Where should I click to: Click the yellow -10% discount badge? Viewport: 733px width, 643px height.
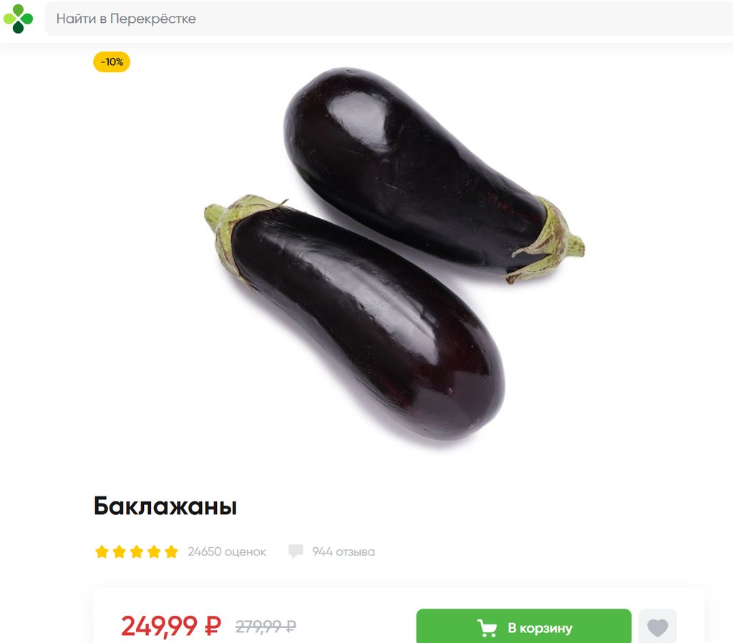coord(112,62)
